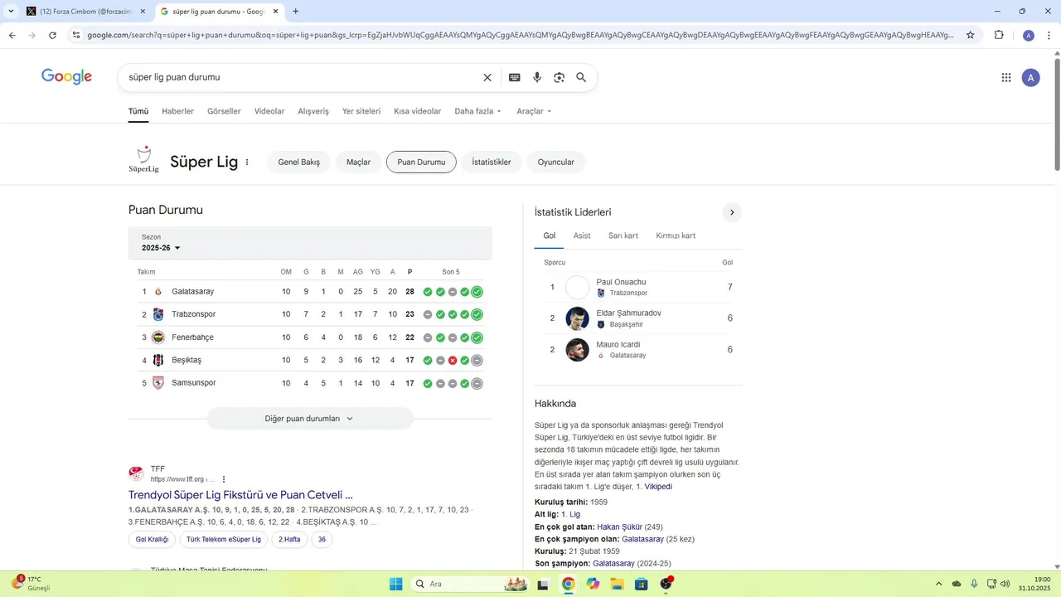Close the süper lig puan durumu tab
The width and height of the screenshot is (1061, 597).
pos(276,12)
